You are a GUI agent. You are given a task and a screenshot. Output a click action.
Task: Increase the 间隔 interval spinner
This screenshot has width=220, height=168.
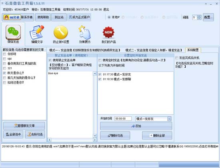(199, 16)
